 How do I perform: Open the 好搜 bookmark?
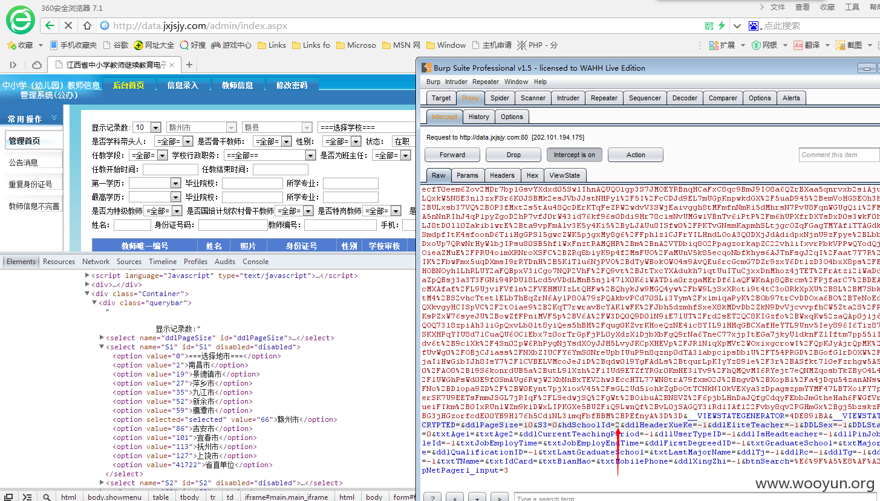point(193,45)
